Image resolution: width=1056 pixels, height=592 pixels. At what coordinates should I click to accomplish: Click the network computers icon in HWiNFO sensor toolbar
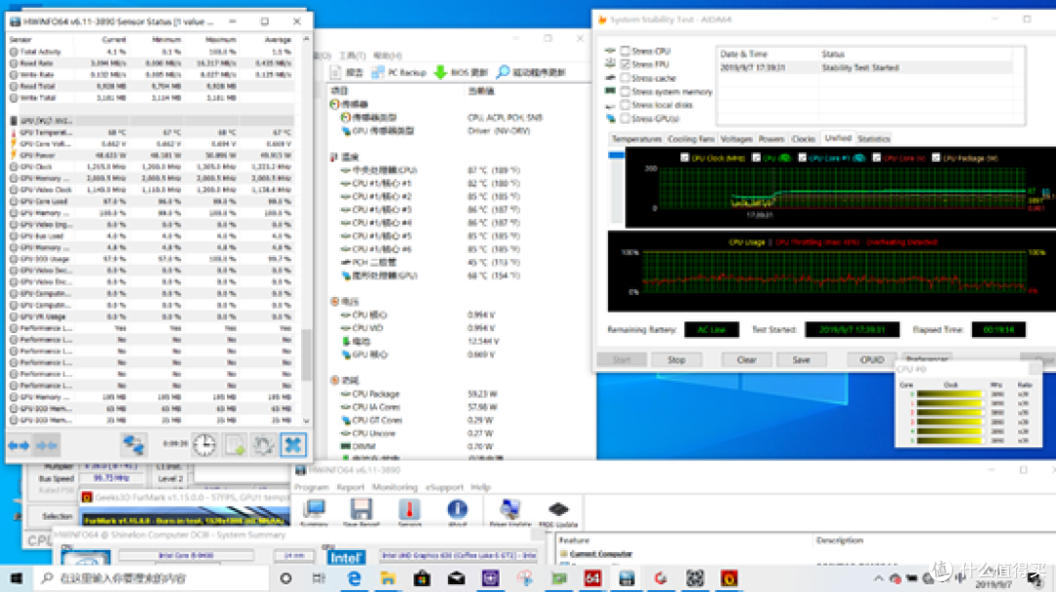[133, 444]
